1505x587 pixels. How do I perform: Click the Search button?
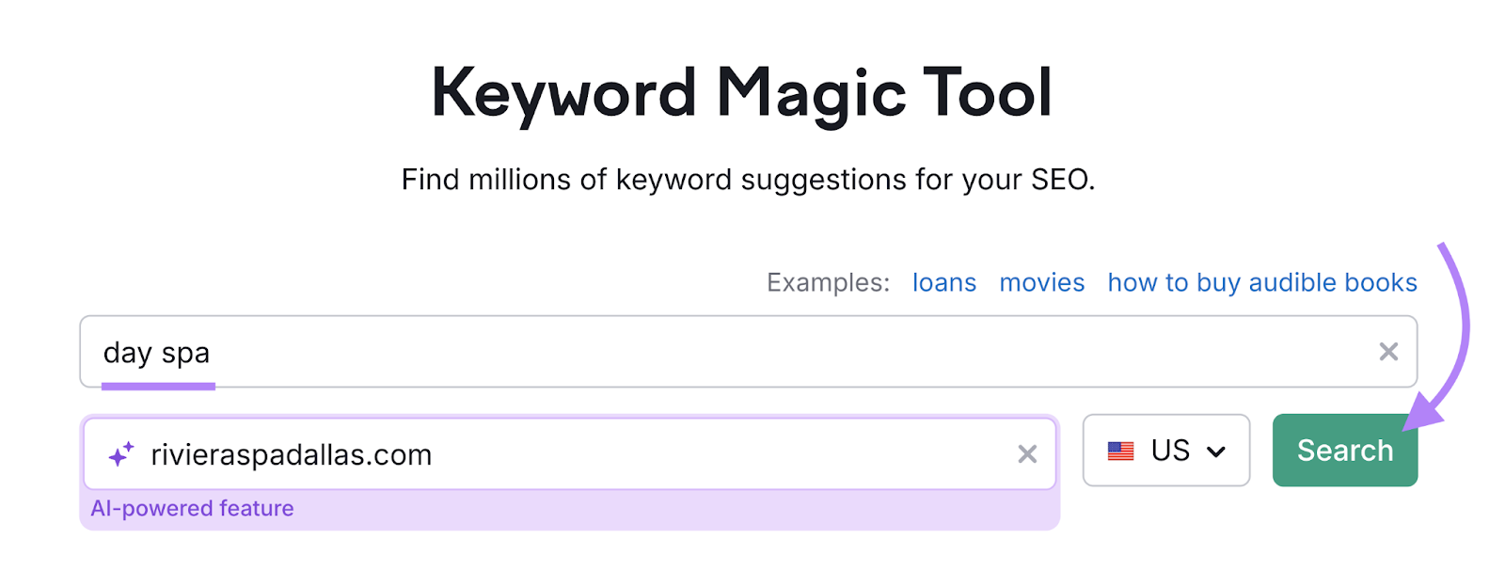click(1344, 451)
